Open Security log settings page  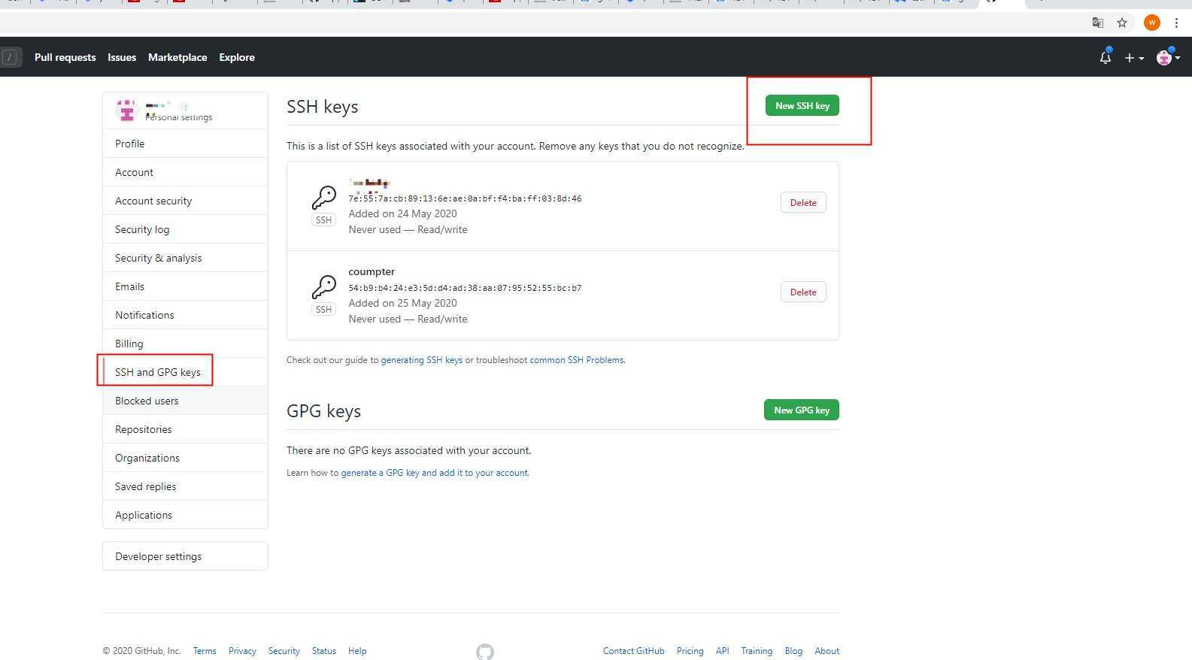click(185, 229)
